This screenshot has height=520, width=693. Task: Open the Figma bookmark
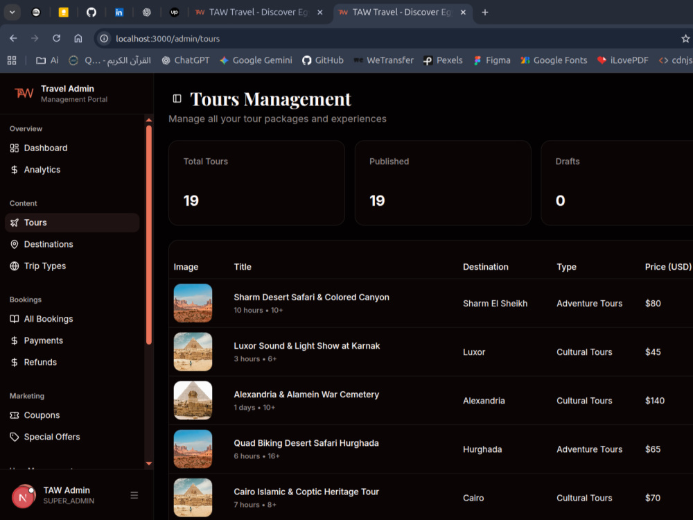pyautogui.click(x=492, y=60)
